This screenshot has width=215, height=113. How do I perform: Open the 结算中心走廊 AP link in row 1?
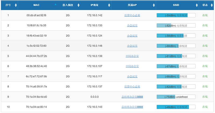132,15
